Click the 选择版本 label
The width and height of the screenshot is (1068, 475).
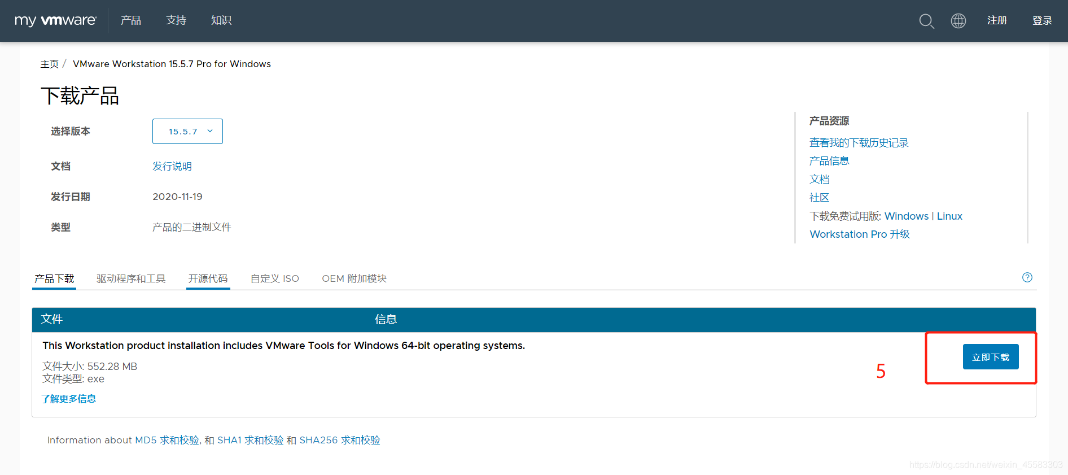pos(71,131)
